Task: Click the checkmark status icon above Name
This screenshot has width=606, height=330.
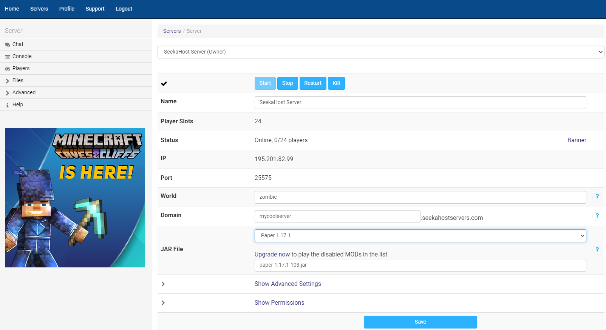Action: [164, 84]
